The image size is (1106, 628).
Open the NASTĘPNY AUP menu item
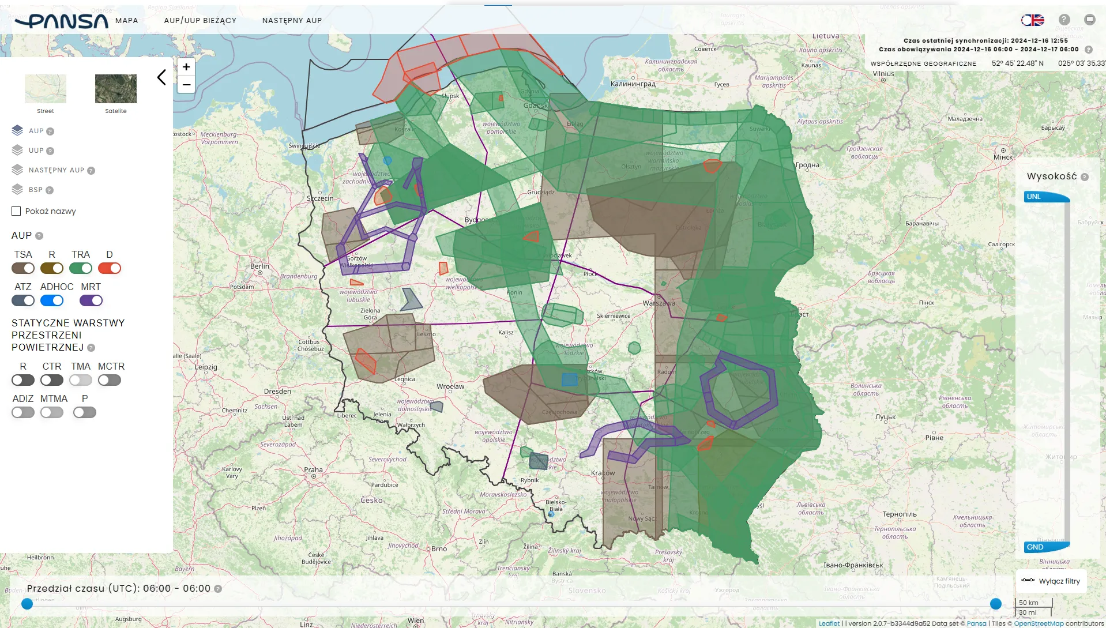(x=292, y=20)
